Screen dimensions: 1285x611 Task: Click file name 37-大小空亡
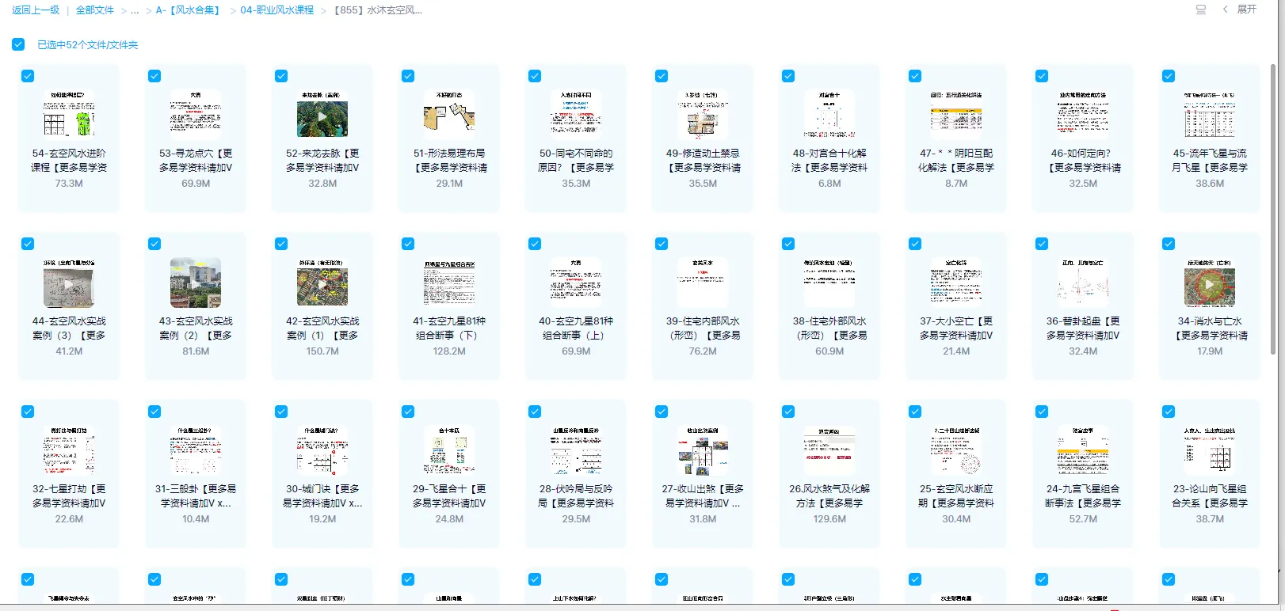(956, 328)
